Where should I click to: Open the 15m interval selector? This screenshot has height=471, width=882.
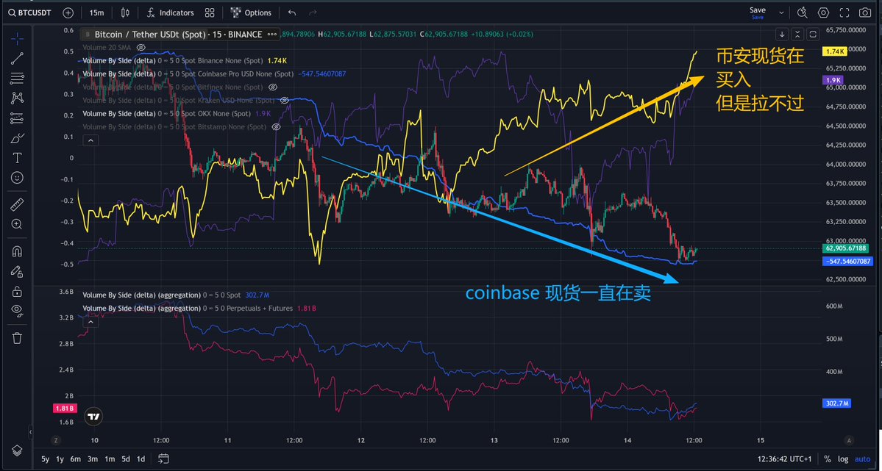[x=97, y=12]
